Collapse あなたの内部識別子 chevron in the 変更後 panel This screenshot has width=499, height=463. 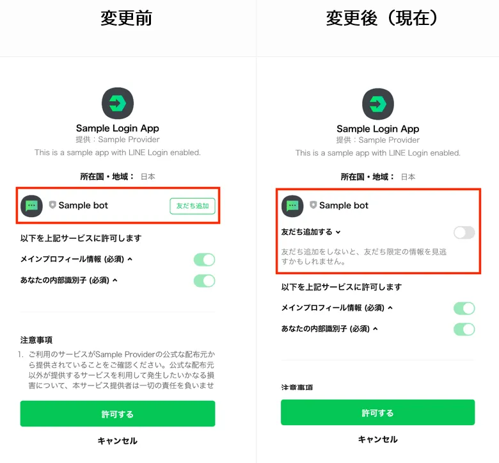pyautogui.click(x=376, y=329)
